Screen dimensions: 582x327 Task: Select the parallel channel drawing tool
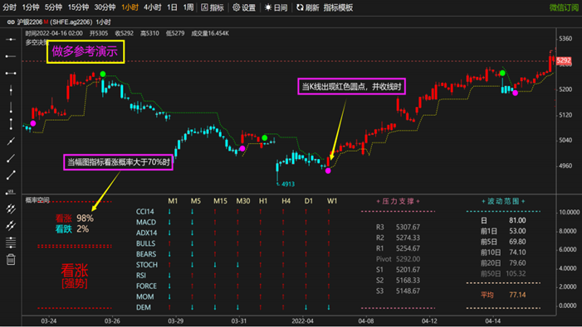coord(11,209)
